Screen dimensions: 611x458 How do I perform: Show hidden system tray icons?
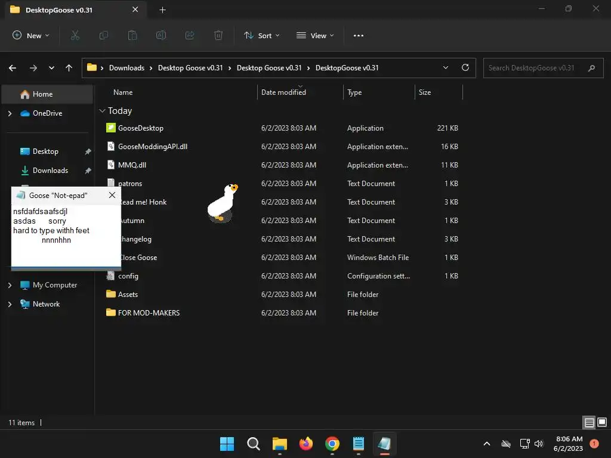(487, 444)
